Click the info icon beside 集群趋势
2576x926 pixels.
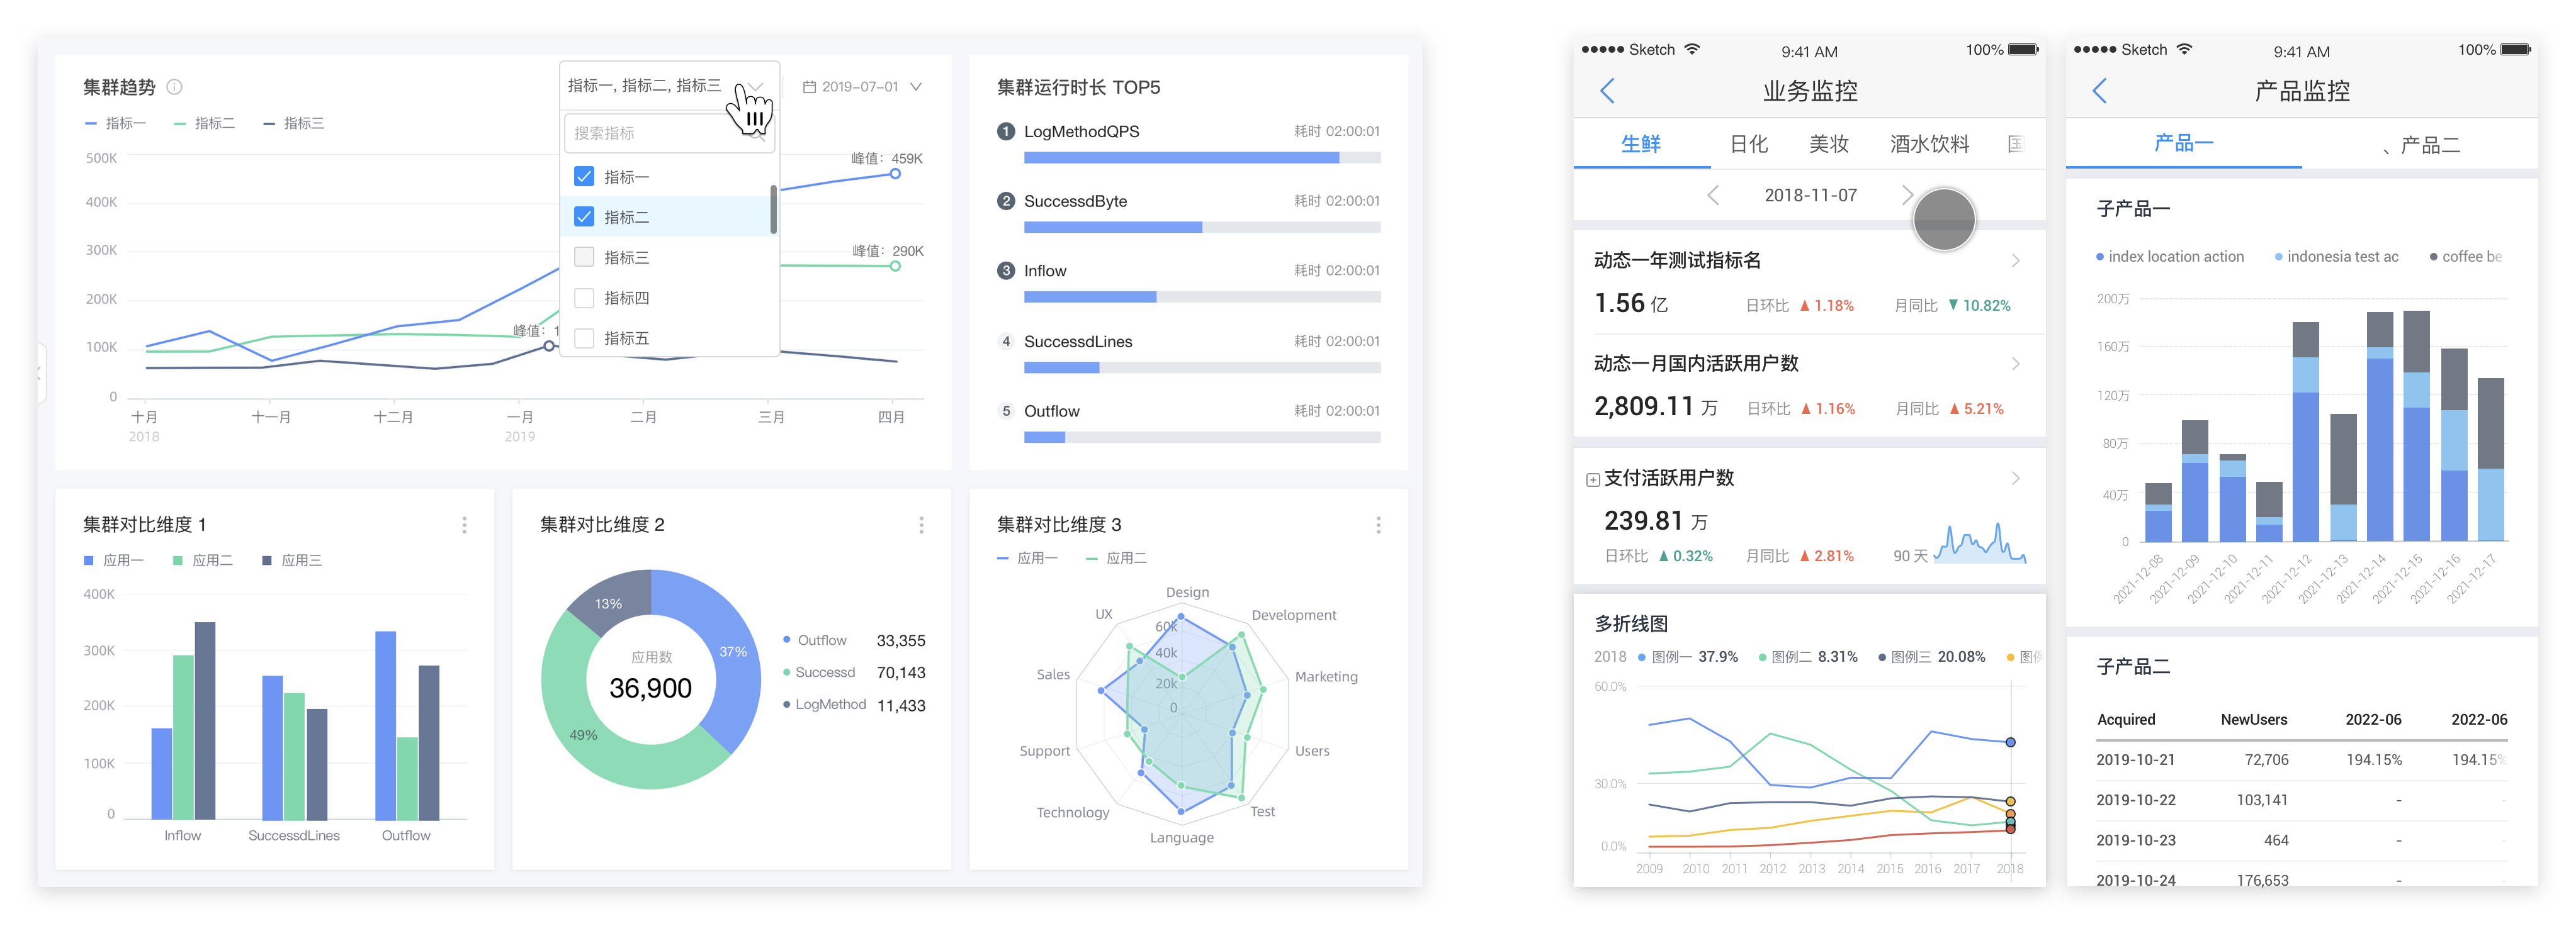(x=174, y=87)
